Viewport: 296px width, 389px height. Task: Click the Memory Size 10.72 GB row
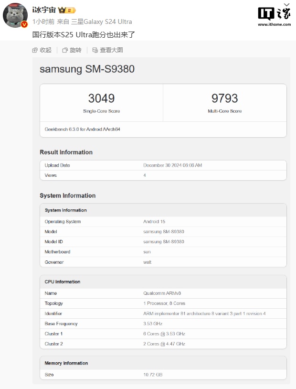point(153,375)
